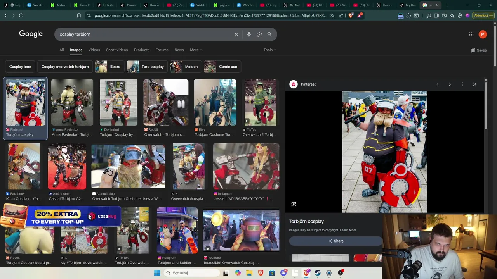Click the Windows taskbar Wyszukaj search box
The image size is (497, 279).
tap(192, 273)
